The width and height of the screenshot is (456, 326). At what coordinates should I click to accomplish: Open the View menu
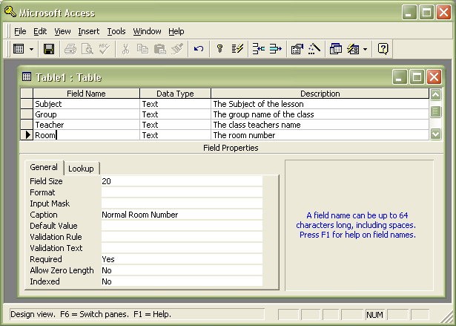click(62, 31)
